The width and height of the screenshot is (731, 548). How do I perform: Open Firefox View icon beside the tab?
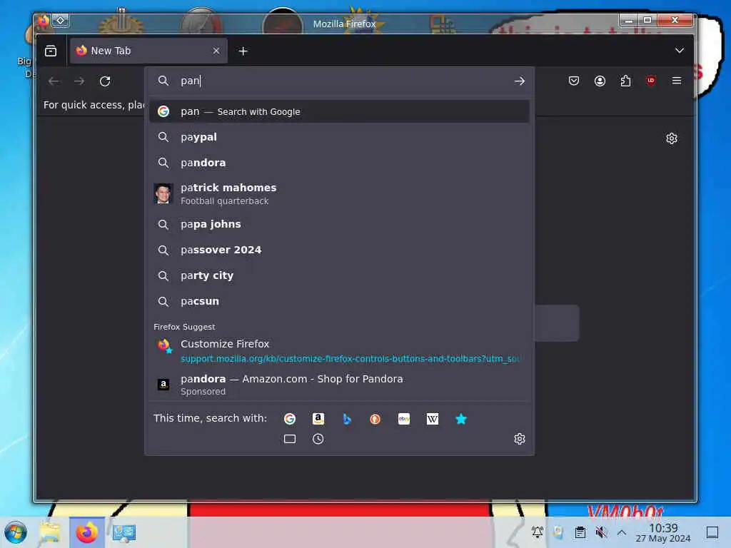51,51
